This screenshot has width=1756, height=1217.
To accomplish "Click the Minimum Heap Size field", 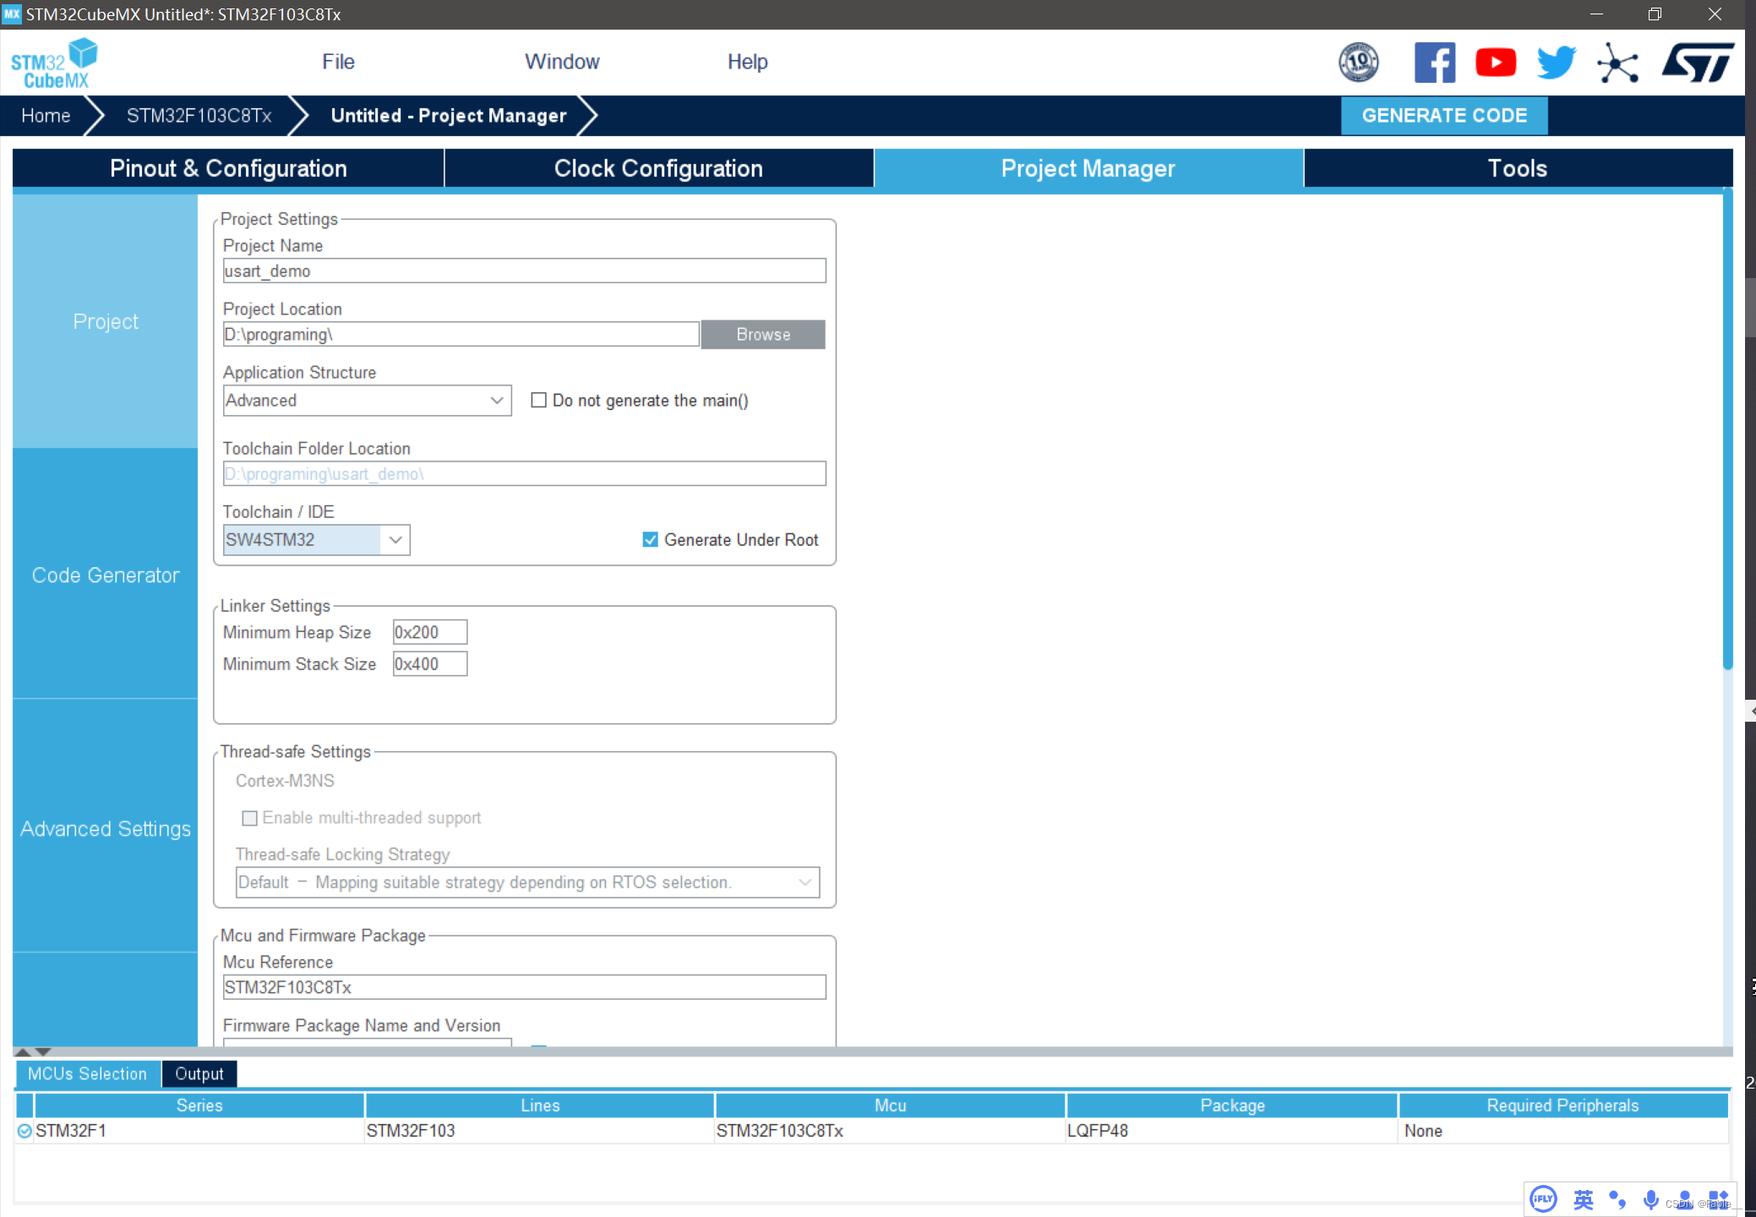I will 429,631.
